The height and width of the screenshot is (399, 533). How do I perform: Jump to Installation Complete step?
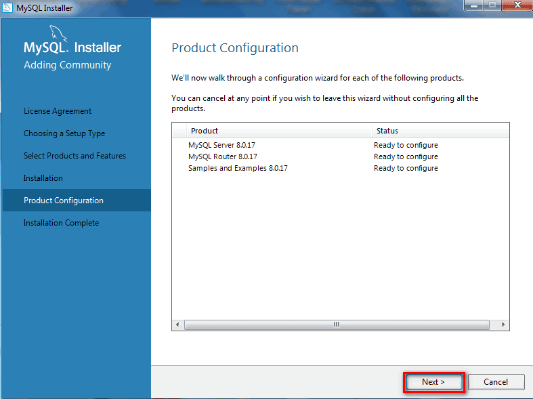(61, 223)
